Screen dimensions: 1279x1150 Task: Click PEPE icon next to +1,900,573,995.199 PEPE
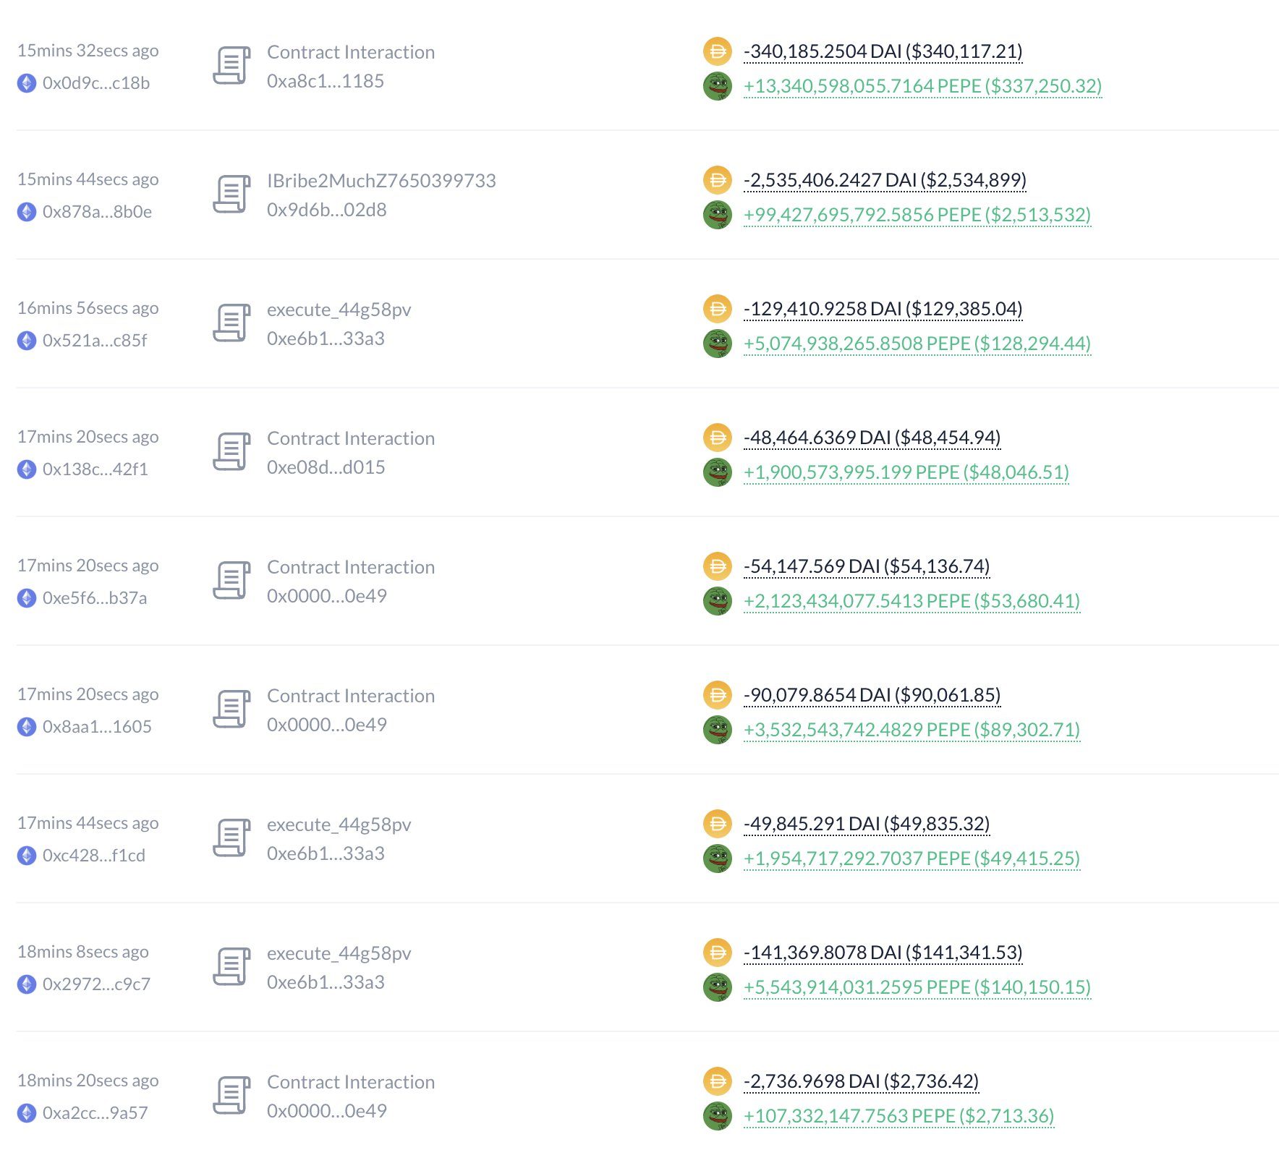tap(717, 472)
